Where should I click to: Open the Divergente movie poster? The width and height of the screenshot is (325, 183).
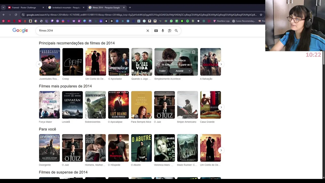click(49, 148)
